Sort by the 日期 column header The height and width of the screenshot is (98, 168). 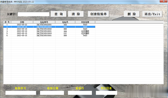pyautogui.click(x=22, y=22)
